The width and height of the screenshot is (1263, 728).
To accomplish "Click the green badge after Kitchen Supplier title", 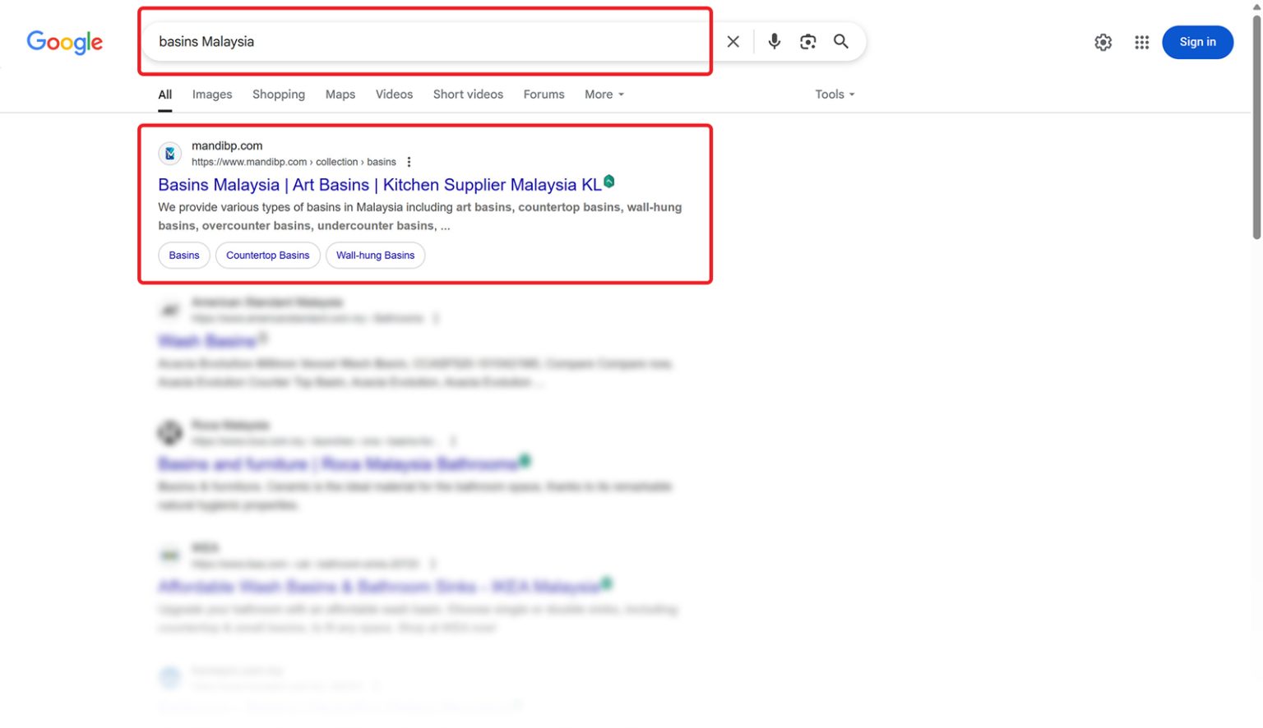I will click(x=609, y=181).
